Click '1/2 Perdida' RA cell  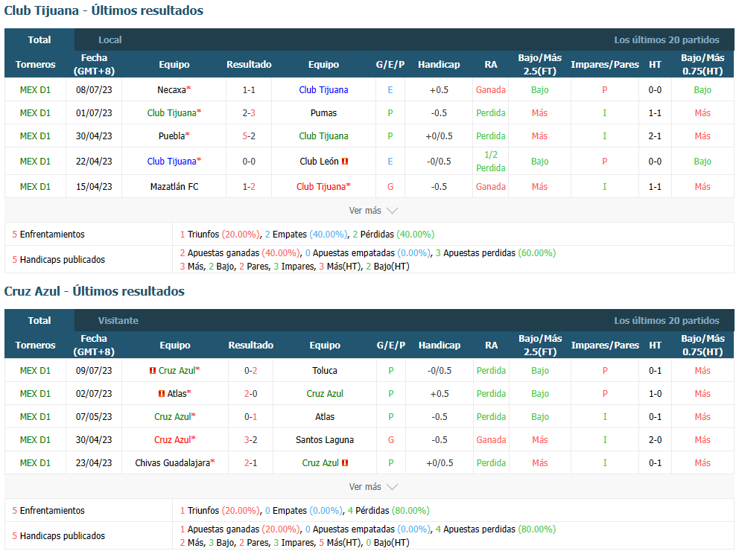(x=491, y=162)
